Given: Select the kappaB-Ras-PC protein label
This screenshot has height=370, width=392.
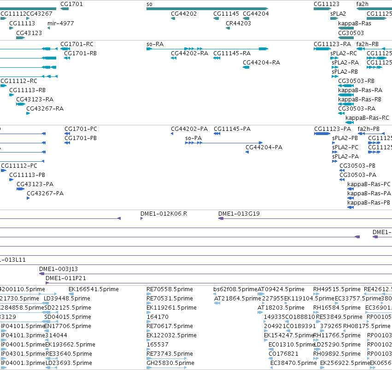Looking at the screenshot, I should tap(369, 184).
